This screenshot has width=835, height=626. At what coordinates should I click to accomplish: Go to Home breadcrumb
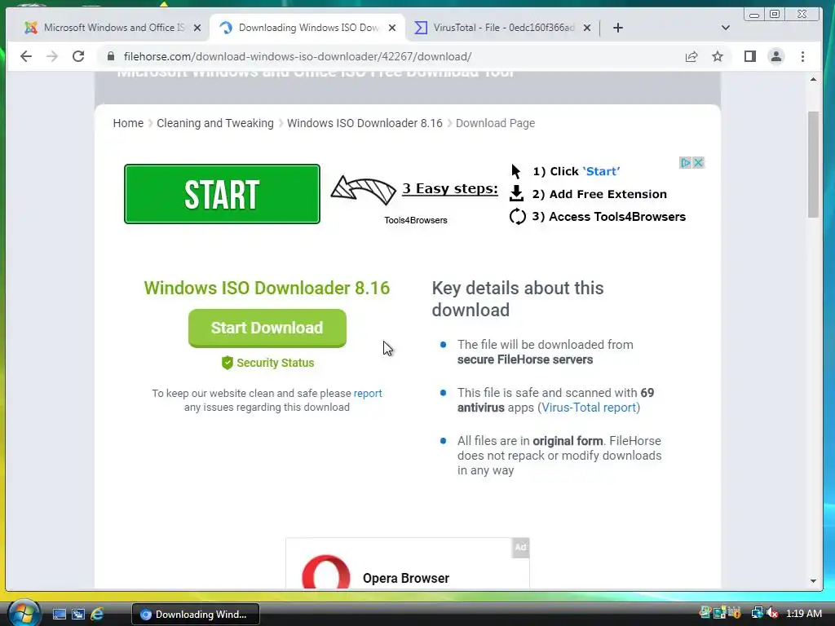128,123
